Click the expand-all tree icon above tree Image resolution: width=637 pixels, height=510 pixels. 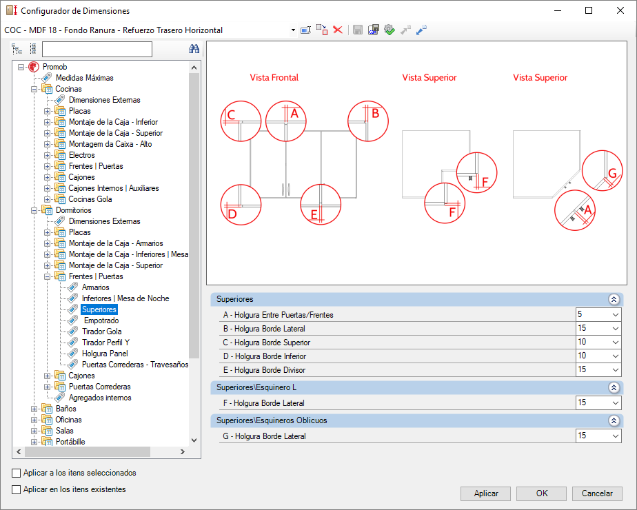17,49
